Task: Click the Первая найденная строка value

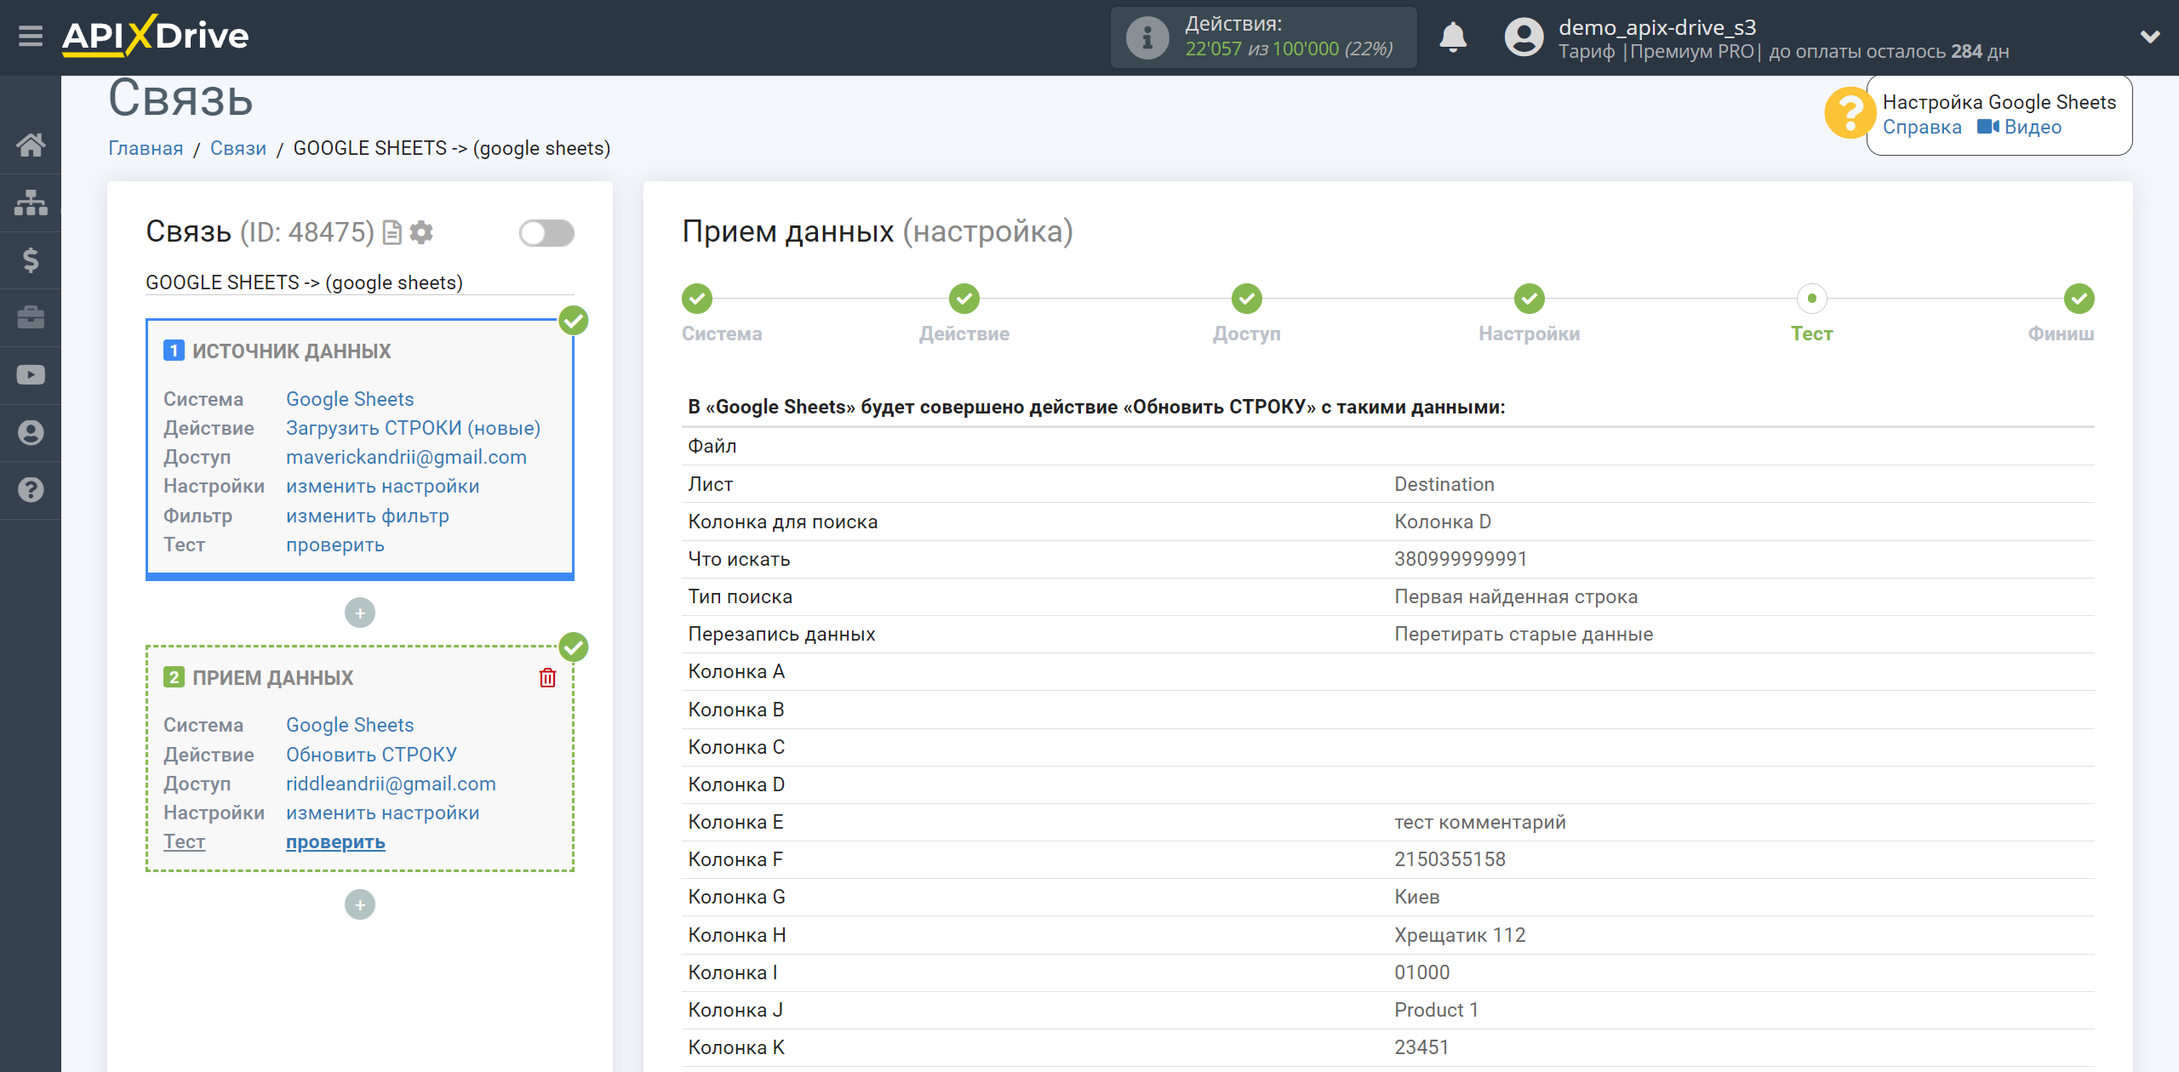Action: [1516, 596]
